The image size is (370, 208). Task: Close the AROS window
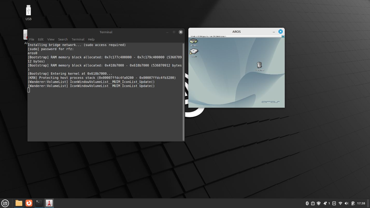click(280, 31)
